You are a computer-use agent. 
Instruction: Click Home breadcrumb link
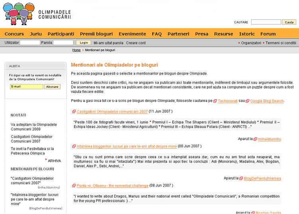(x=76, y=50)
